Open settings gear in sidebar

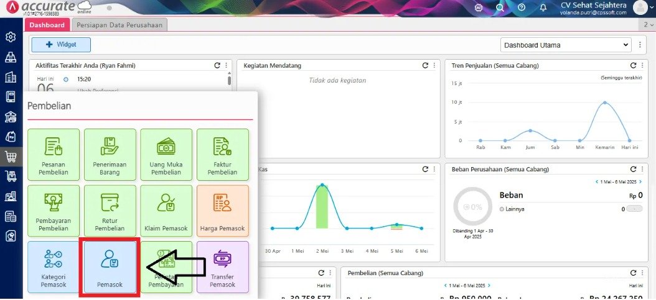[x=11, y=37]
